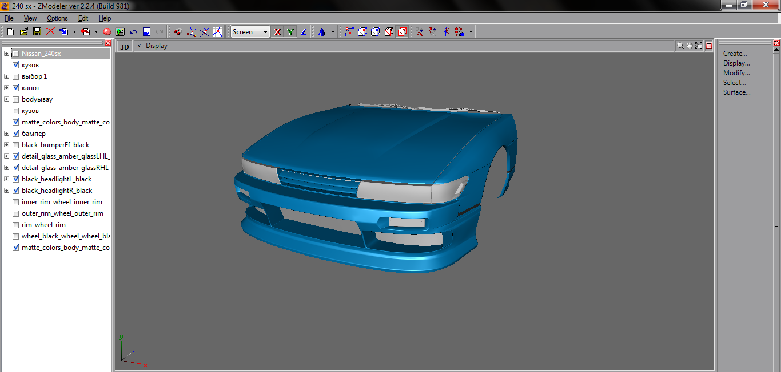The image size is (781, 372).
Task: Expand the бампер tree node
Action: [x=6, y=134]
